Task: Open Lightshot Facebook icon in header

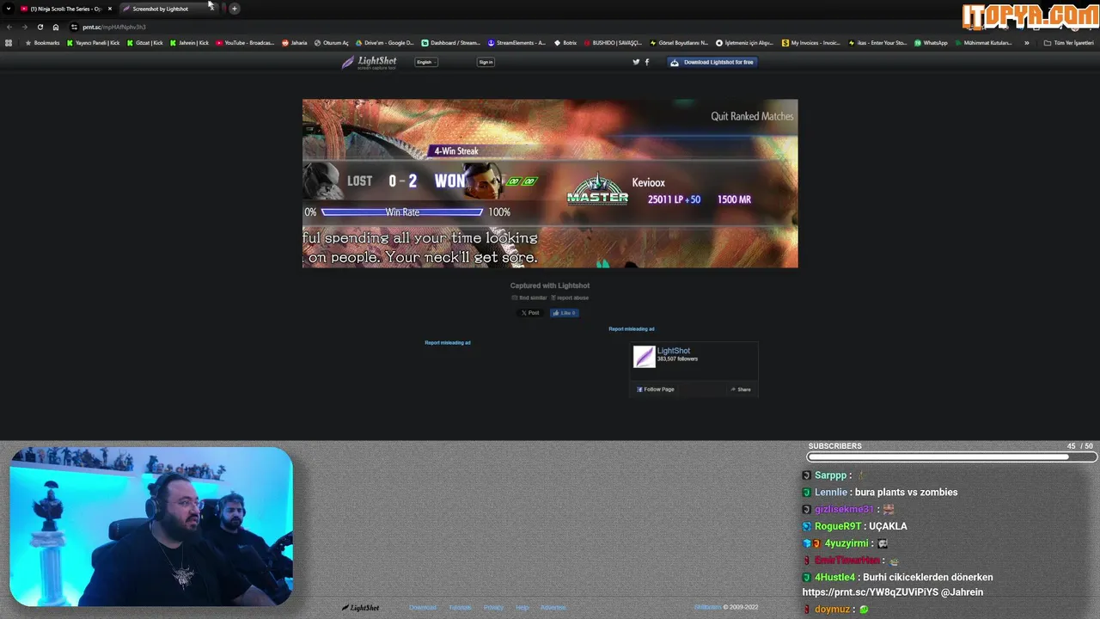Action: pyautogui.click(x=647, y=62)
